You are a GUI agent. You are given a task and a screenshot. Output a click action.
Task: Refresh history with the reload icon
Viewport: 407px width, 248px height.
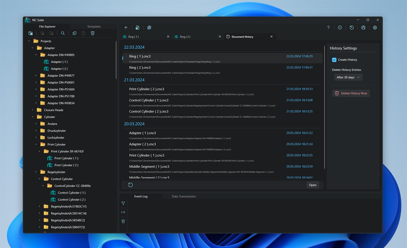click(x=131, y=185)
